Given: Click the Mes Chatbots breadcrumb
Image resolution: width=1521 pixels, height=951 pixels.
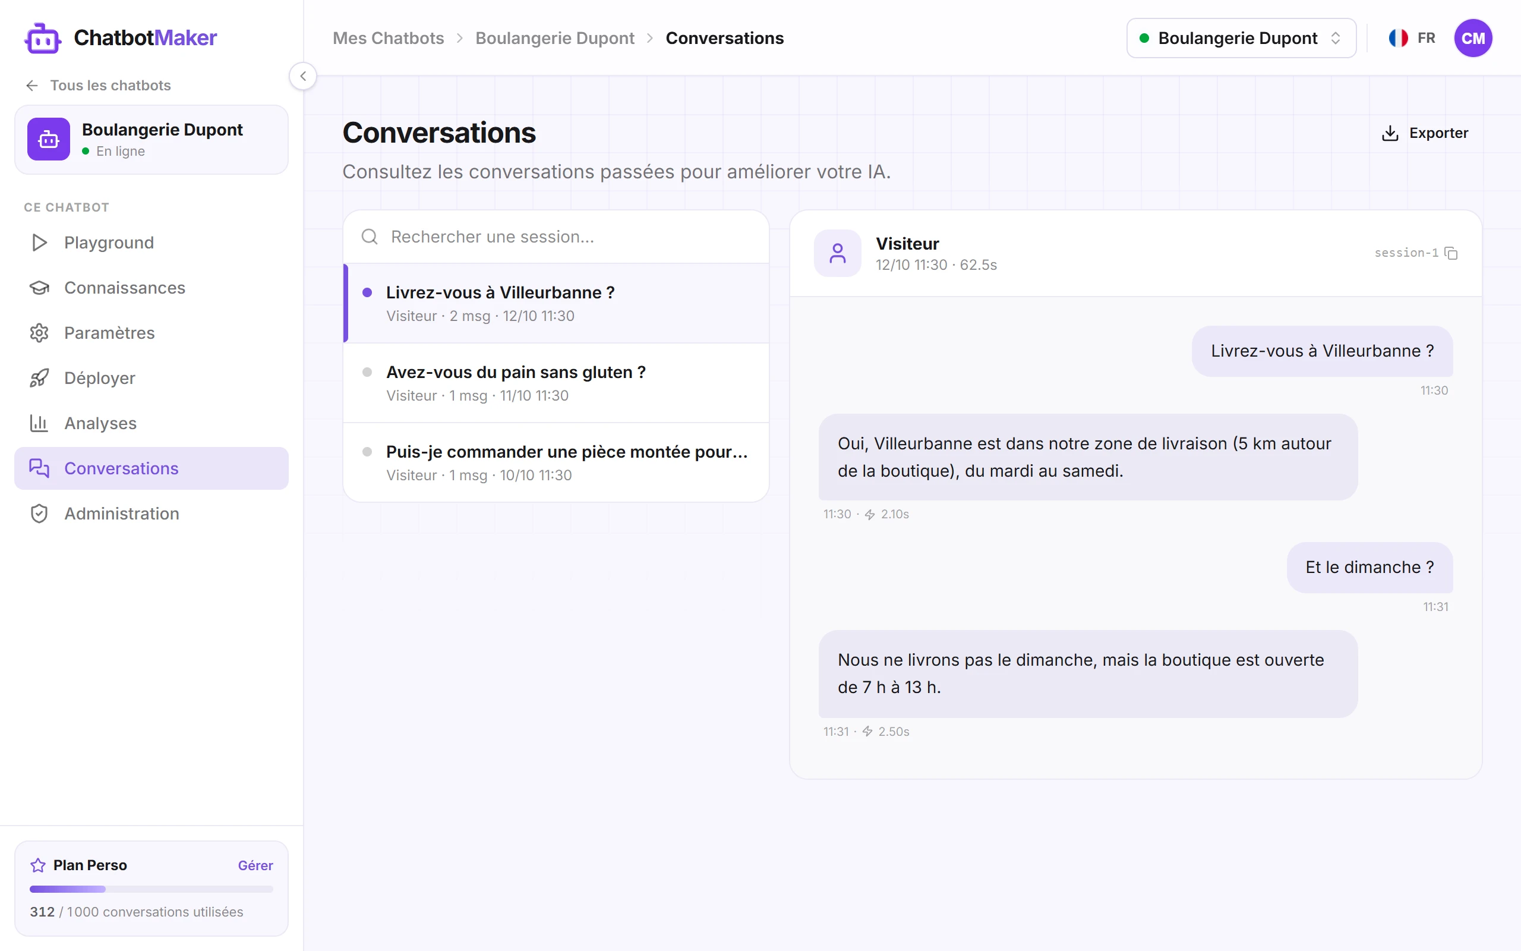Looking at the screenshot, I should coord(389,39).
